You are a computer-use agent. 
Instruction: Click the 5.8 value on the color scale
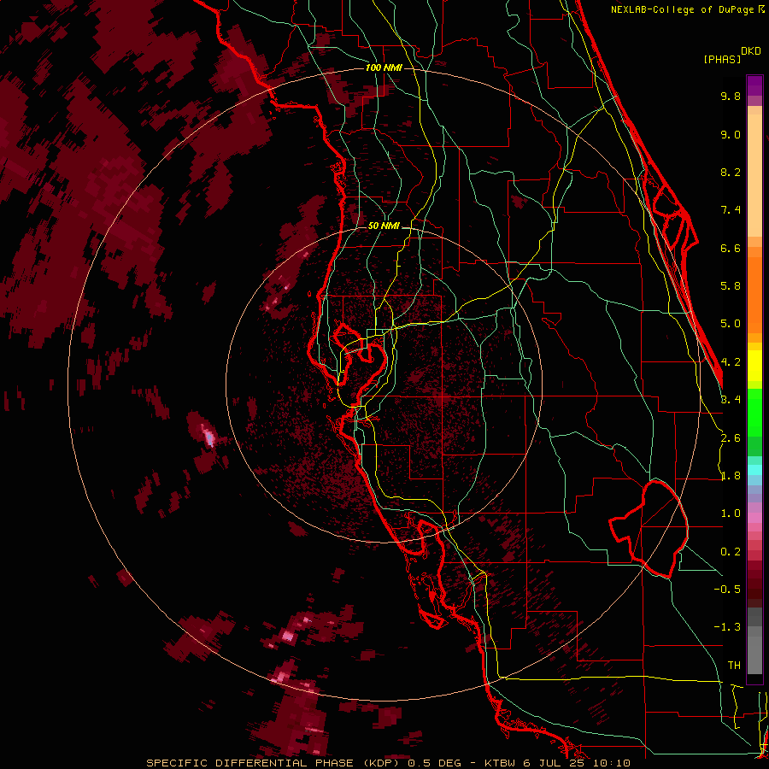click(x=731, y=286)
